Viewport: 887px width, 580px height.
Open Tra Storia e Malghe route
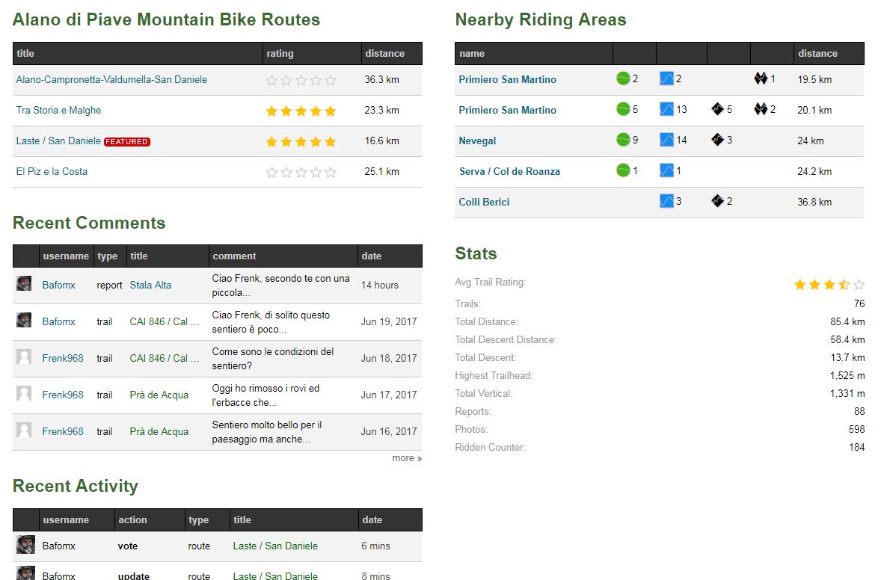pos(58,110)
